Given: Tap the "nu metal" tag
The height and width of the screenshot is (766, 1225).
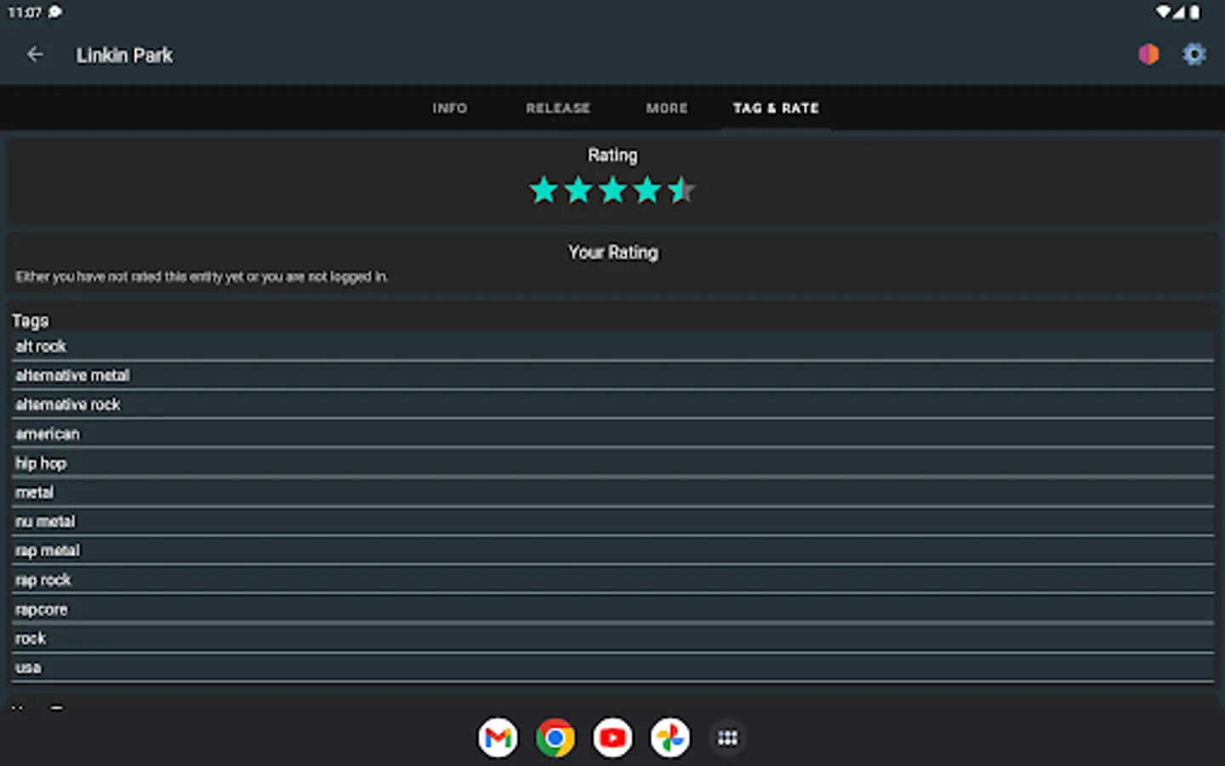Looking at the screenshot, I should (612, 522).
